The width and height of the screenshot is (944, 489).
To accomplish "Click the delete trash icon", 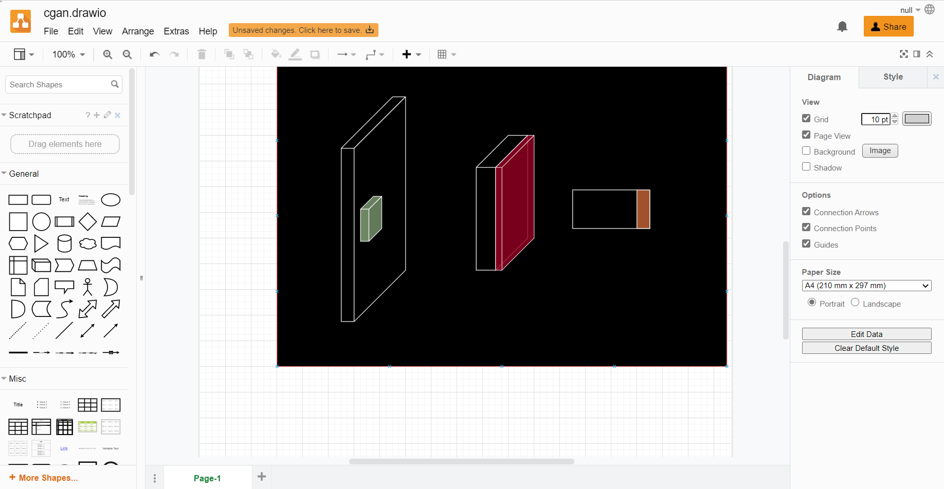I will (x=202, y=54).
